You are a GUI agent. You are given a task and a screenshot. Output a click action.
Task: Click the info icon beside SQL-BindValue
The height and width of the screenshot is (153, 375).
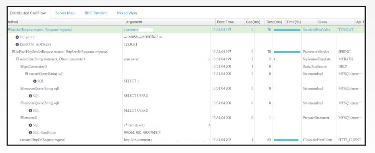30,132
